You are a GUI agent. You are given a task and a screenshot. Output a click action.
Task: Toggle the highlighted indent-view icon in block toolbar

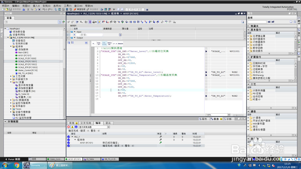(90, 22)
